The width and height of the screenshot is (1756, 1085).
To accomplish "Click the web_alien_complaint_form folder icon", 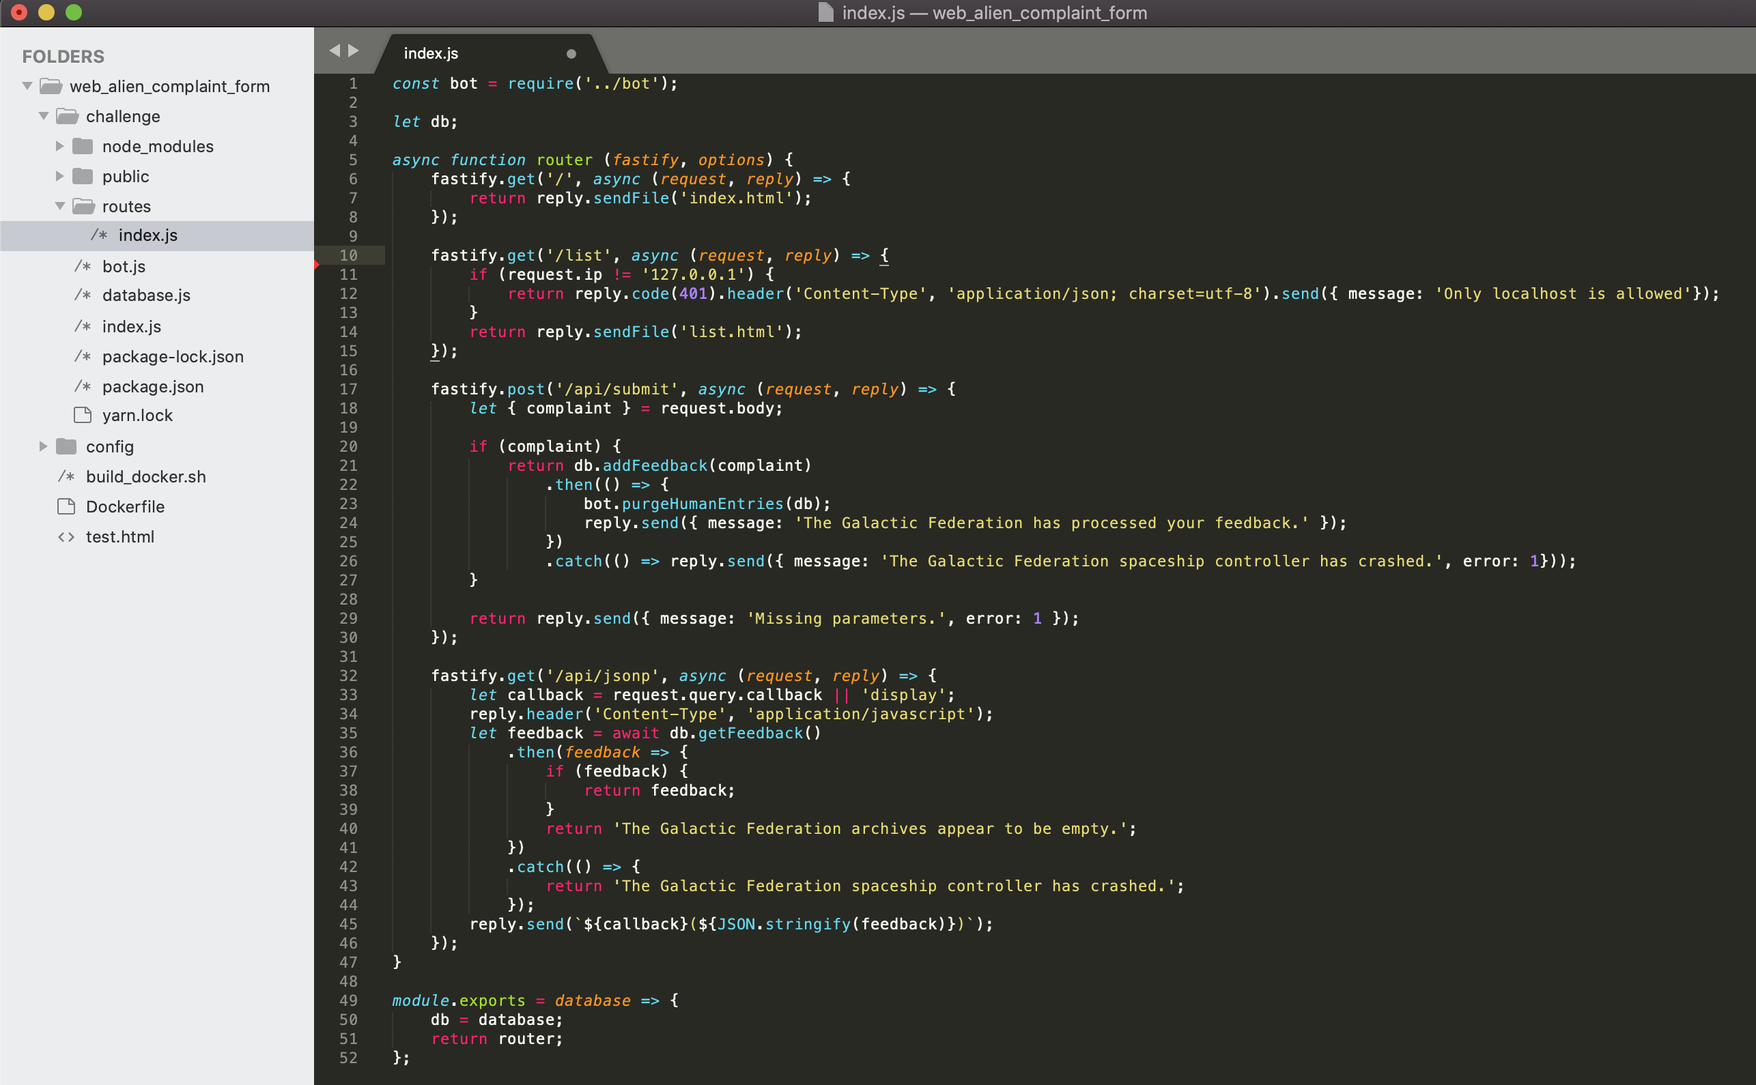I will pos(51,86).
